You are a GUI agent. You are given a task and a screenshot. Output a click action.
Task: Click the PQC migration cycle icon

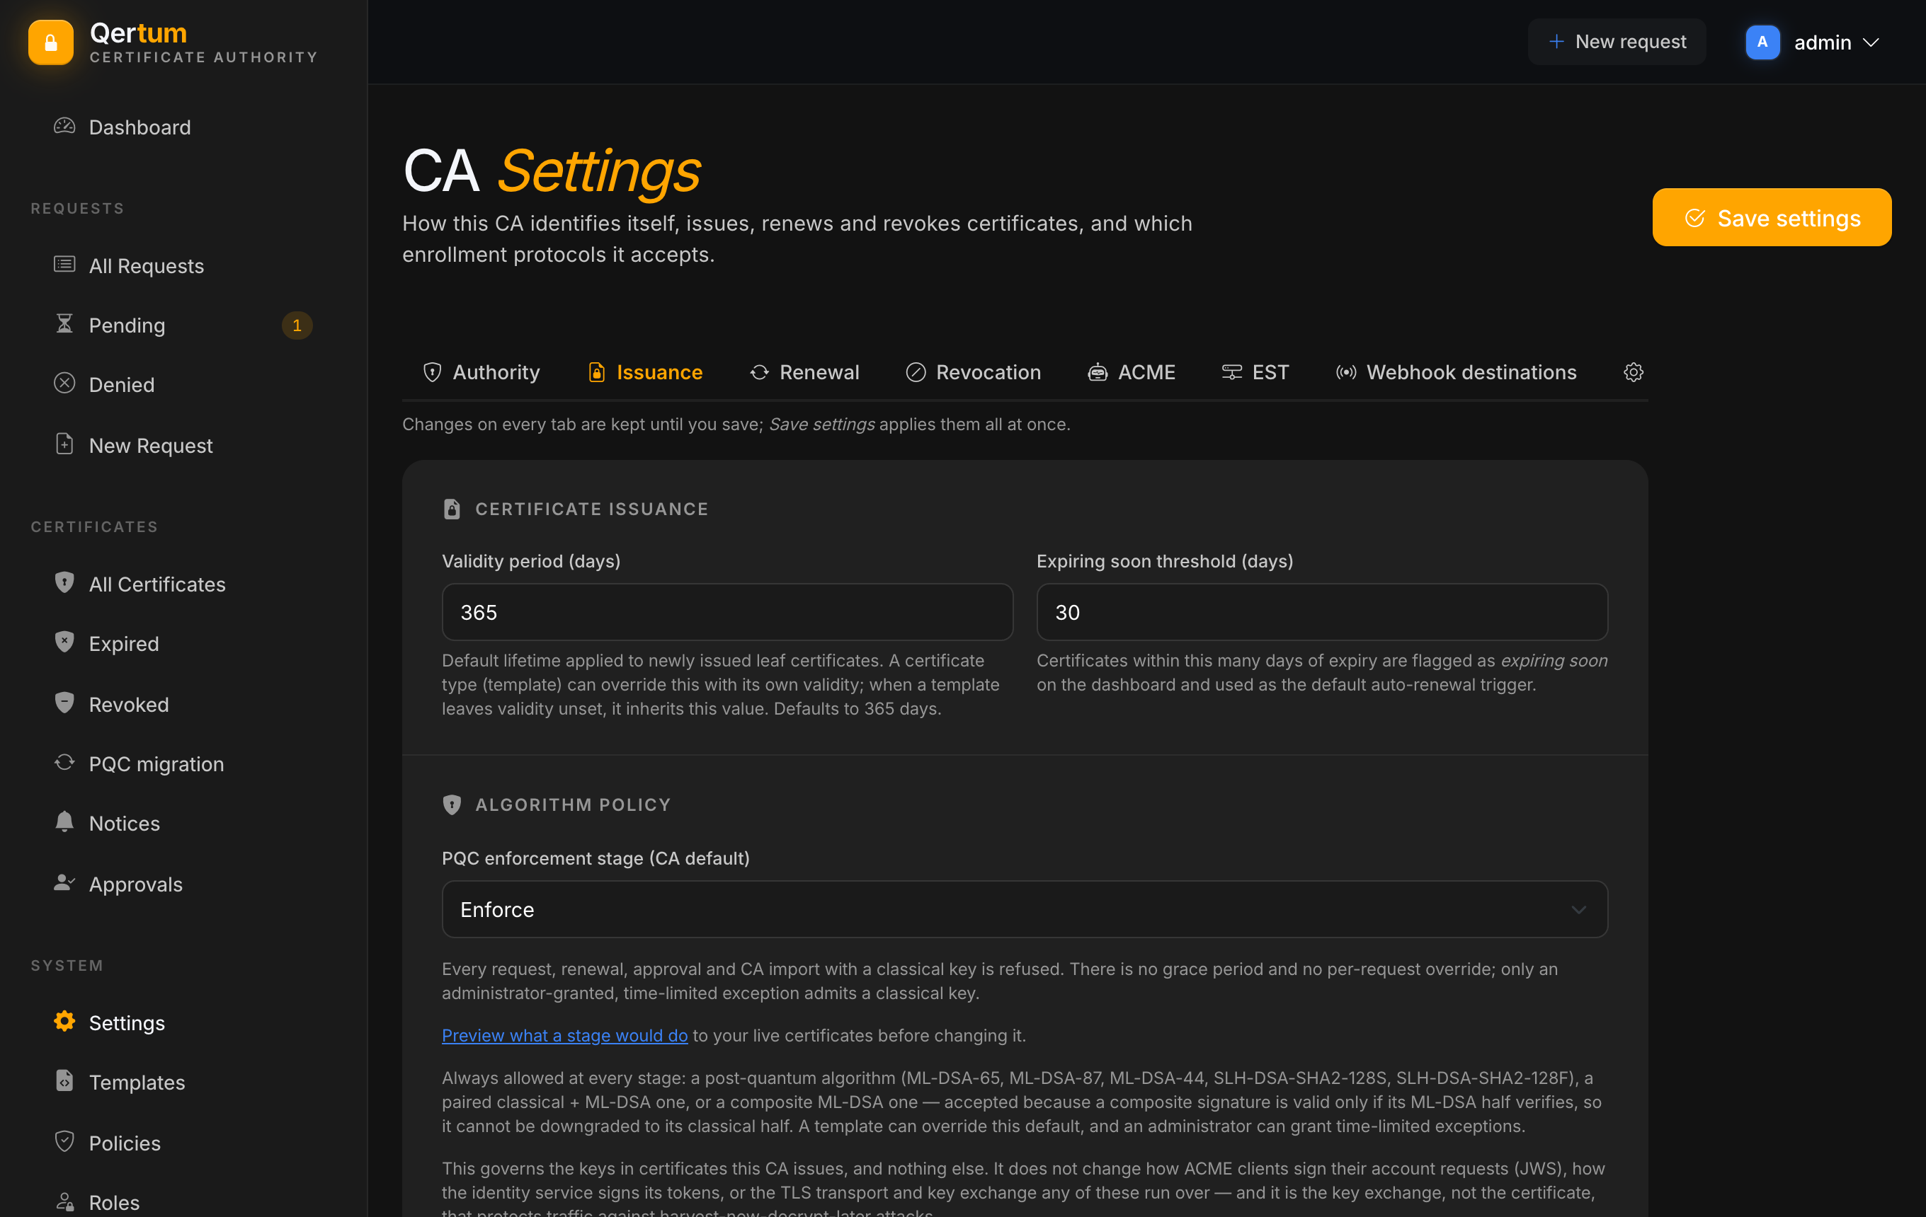tap(64, 762)
